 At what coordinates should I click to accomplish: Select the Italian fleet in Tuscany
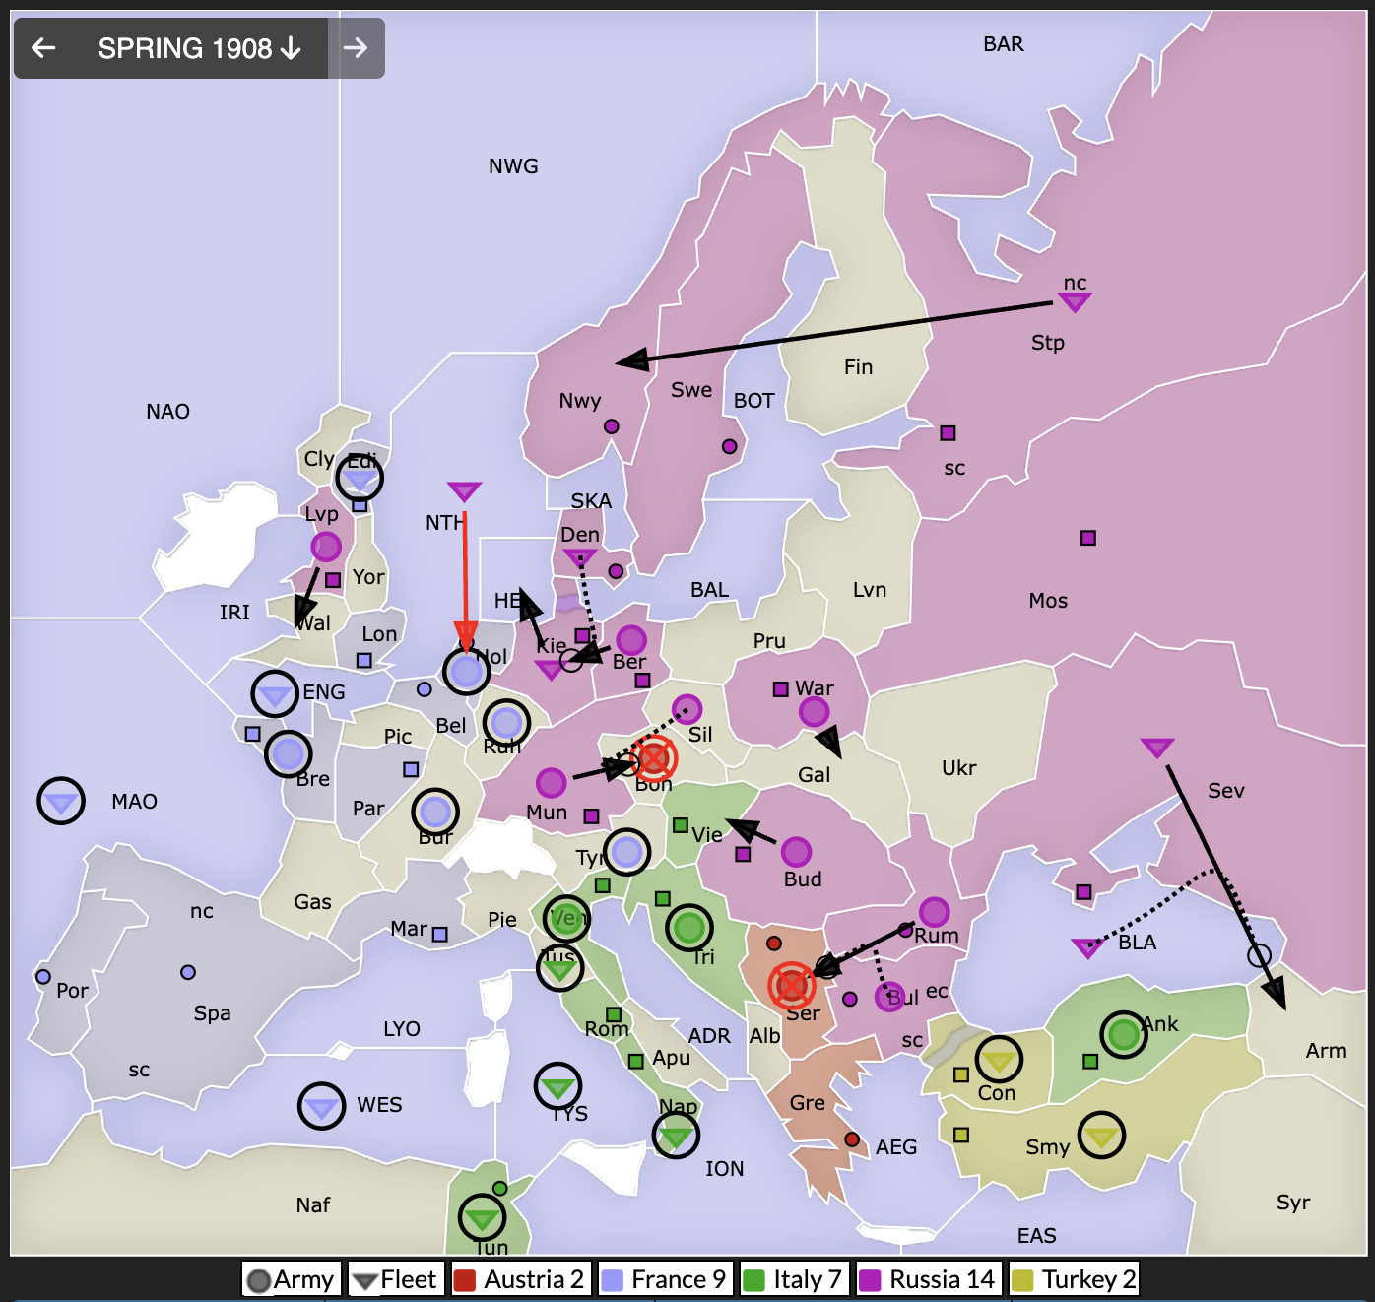pos(559,968)
